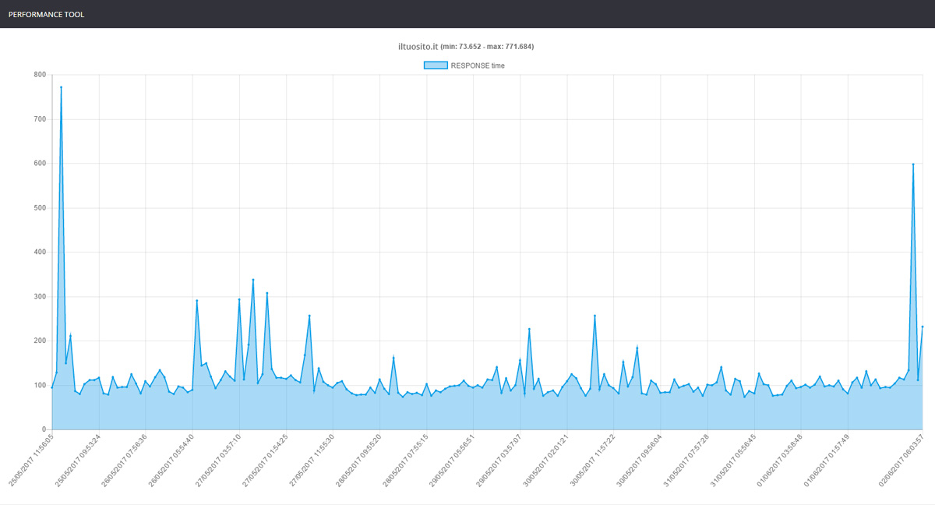Click the last data point at chart's right edge

tap(923, 327)
